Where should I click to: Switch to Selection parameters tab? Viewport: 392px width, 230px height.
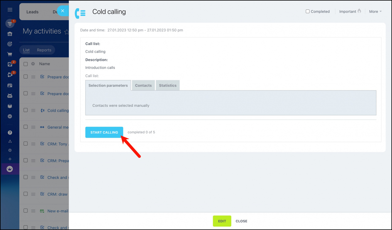108,85
